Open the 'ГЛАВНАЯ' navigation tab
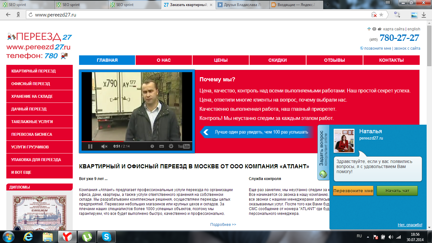Viewport: 432px width, 243px height. (107, 60)
